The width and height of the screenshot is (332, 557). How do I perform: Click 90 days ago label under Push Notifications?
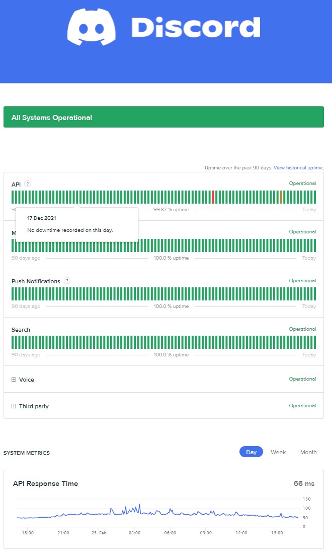click(26, 306)
